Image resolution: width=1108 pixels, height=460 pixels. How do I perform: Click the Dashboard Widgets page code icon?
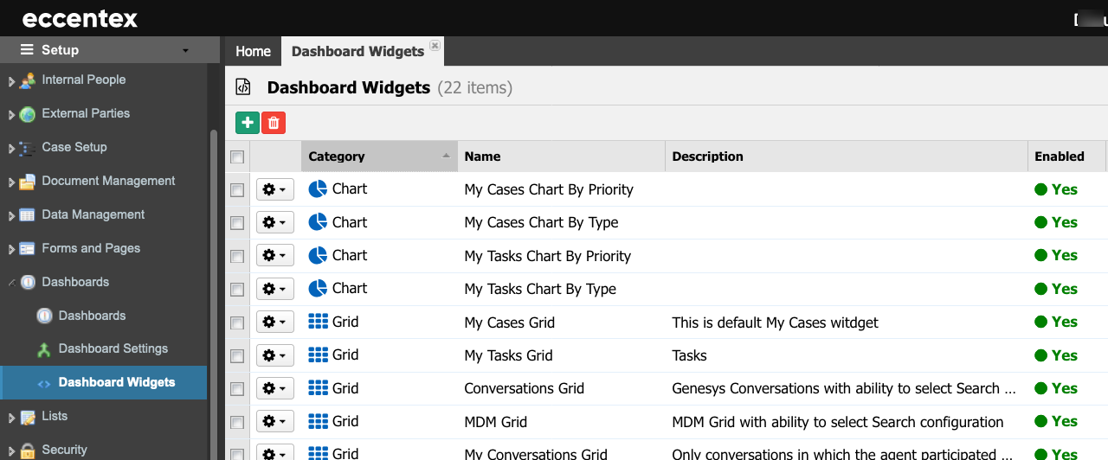tap(243, 87)
